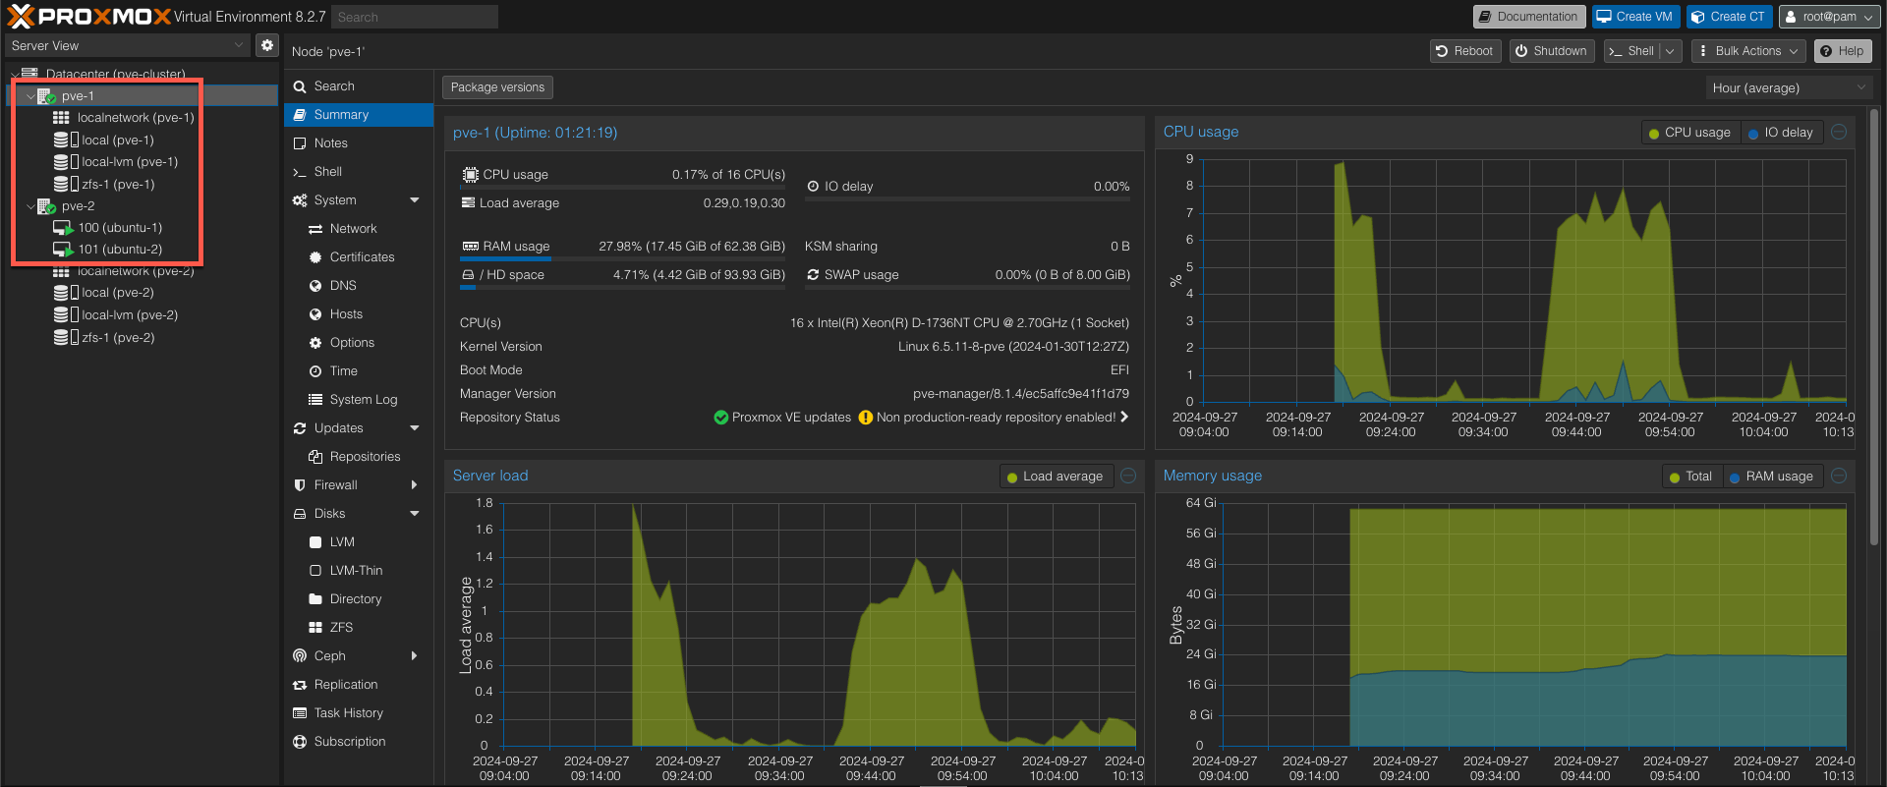1887x787 pixels.
Task: Toggle CPU usage series in chart legend
Action: (1690, 133)
